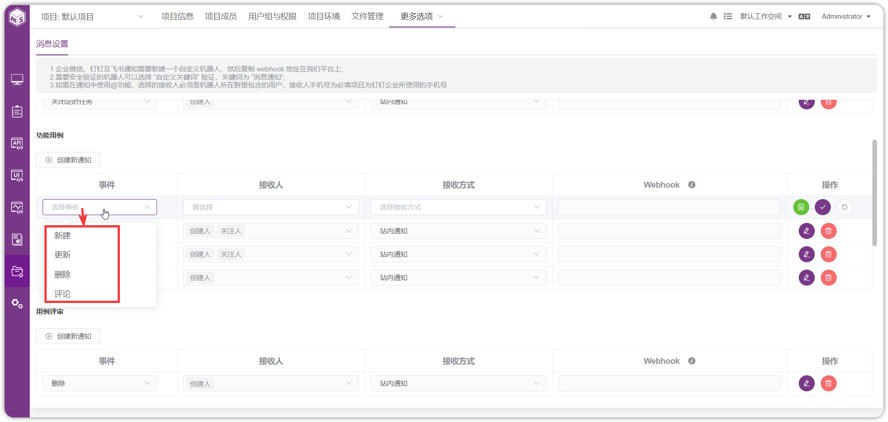Click the circular reset icon in the new row
Screen dimensions: 888x422
point(845,207)
